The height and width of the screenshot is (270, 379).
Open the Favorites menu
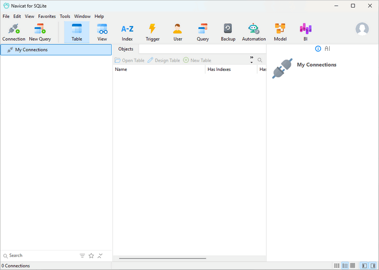47,16
